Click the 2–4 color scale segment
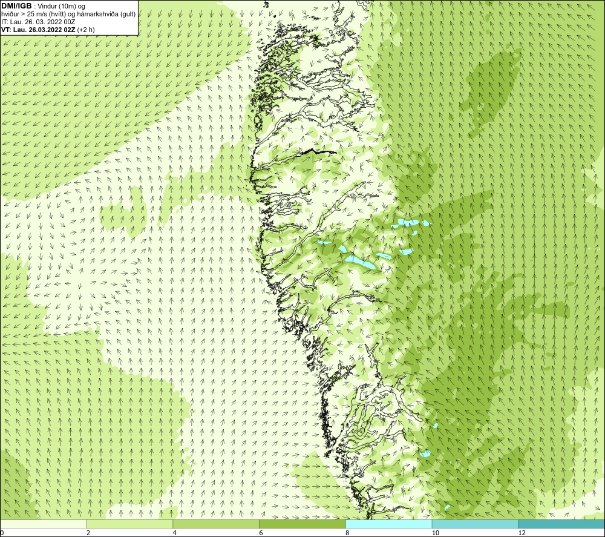The width and height of the screenshot is (605, 537). point(129,524)
